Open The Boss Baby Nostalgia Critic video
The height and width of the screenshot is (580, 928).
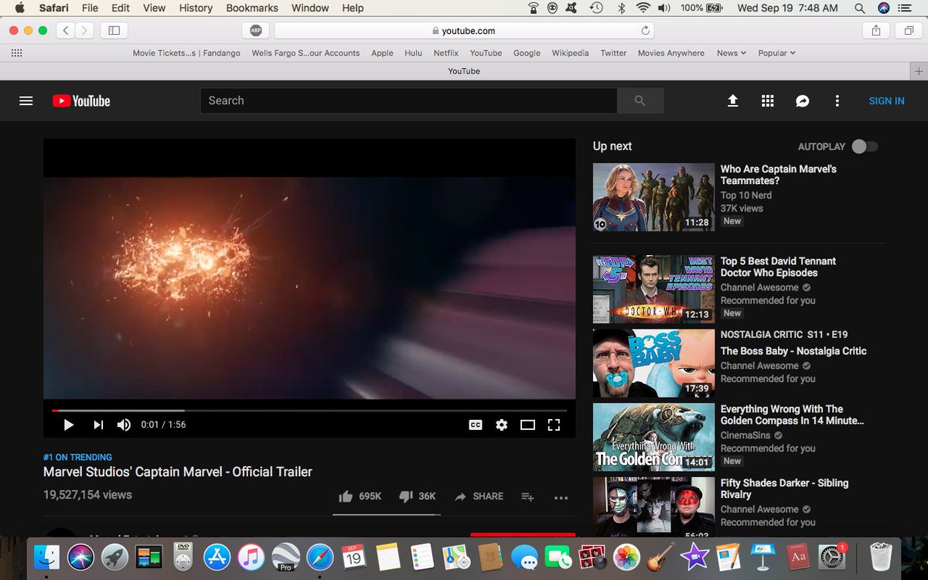[x=793, y=350]
